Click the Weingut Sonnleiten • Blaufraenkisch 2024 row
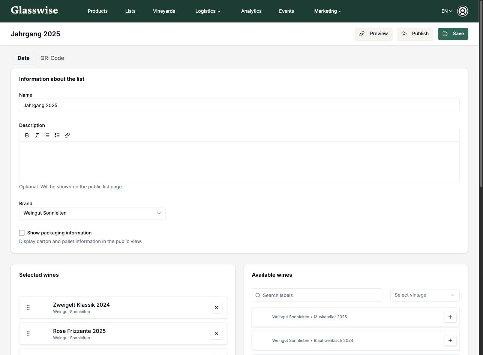The height and width of the screenshot is (355, 483). click(355, 340)
